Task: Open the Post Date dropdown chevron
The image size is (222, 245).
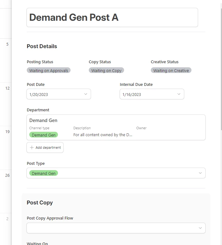Action: (x=86, y=94)
